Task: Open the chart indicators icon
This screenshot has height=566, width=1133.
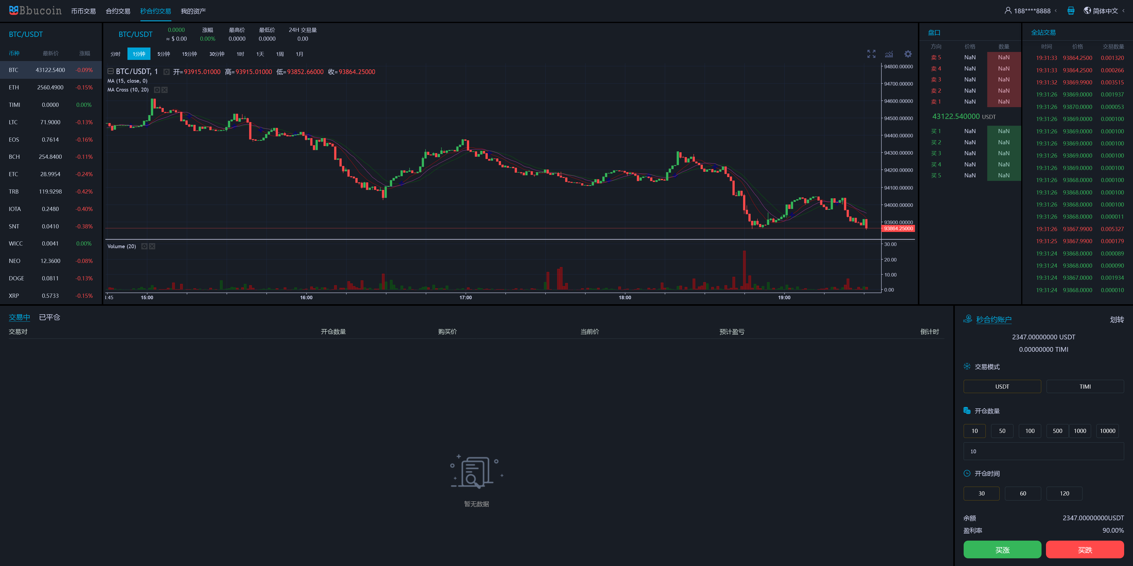Action: (889, 54)
